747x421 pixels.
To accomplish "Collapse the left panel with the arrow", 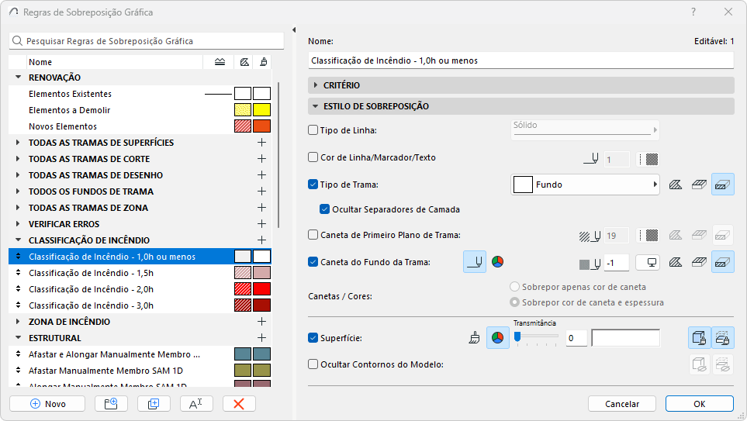I will tap(294, 30).
